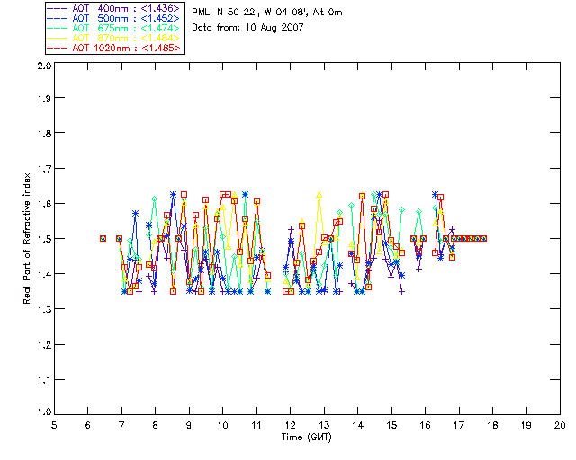
Task: Click x-axis time label 17
Action: click(x=459, y=425)
